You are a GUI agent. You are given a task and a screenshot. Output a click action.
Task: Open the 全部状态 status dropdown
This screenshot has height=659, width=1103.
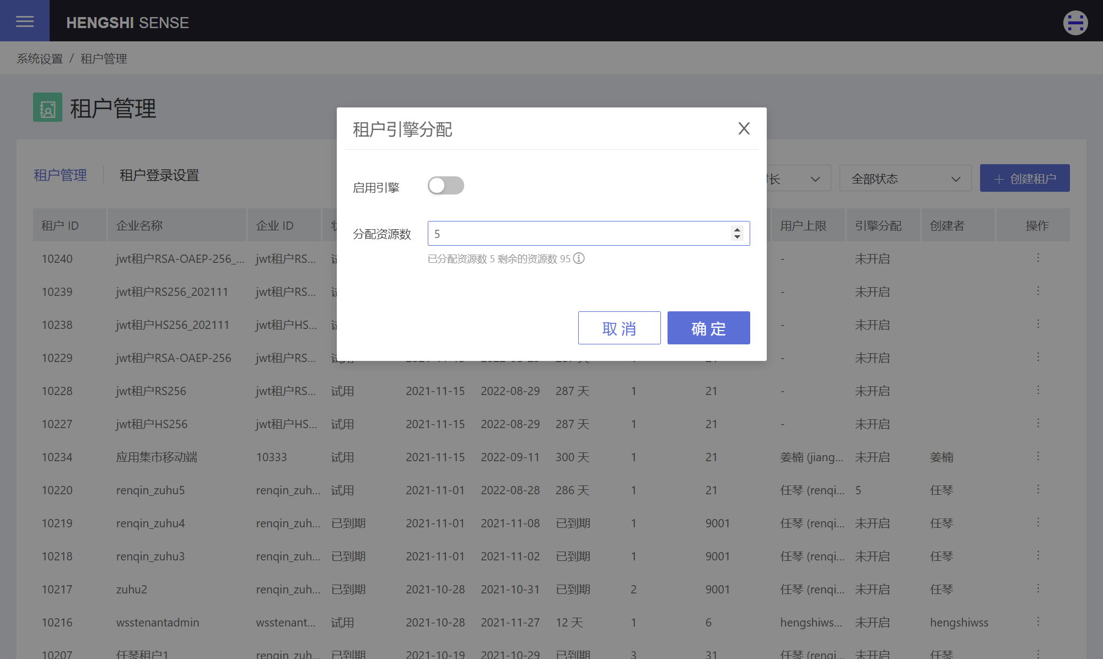click(x=905, y=179)
